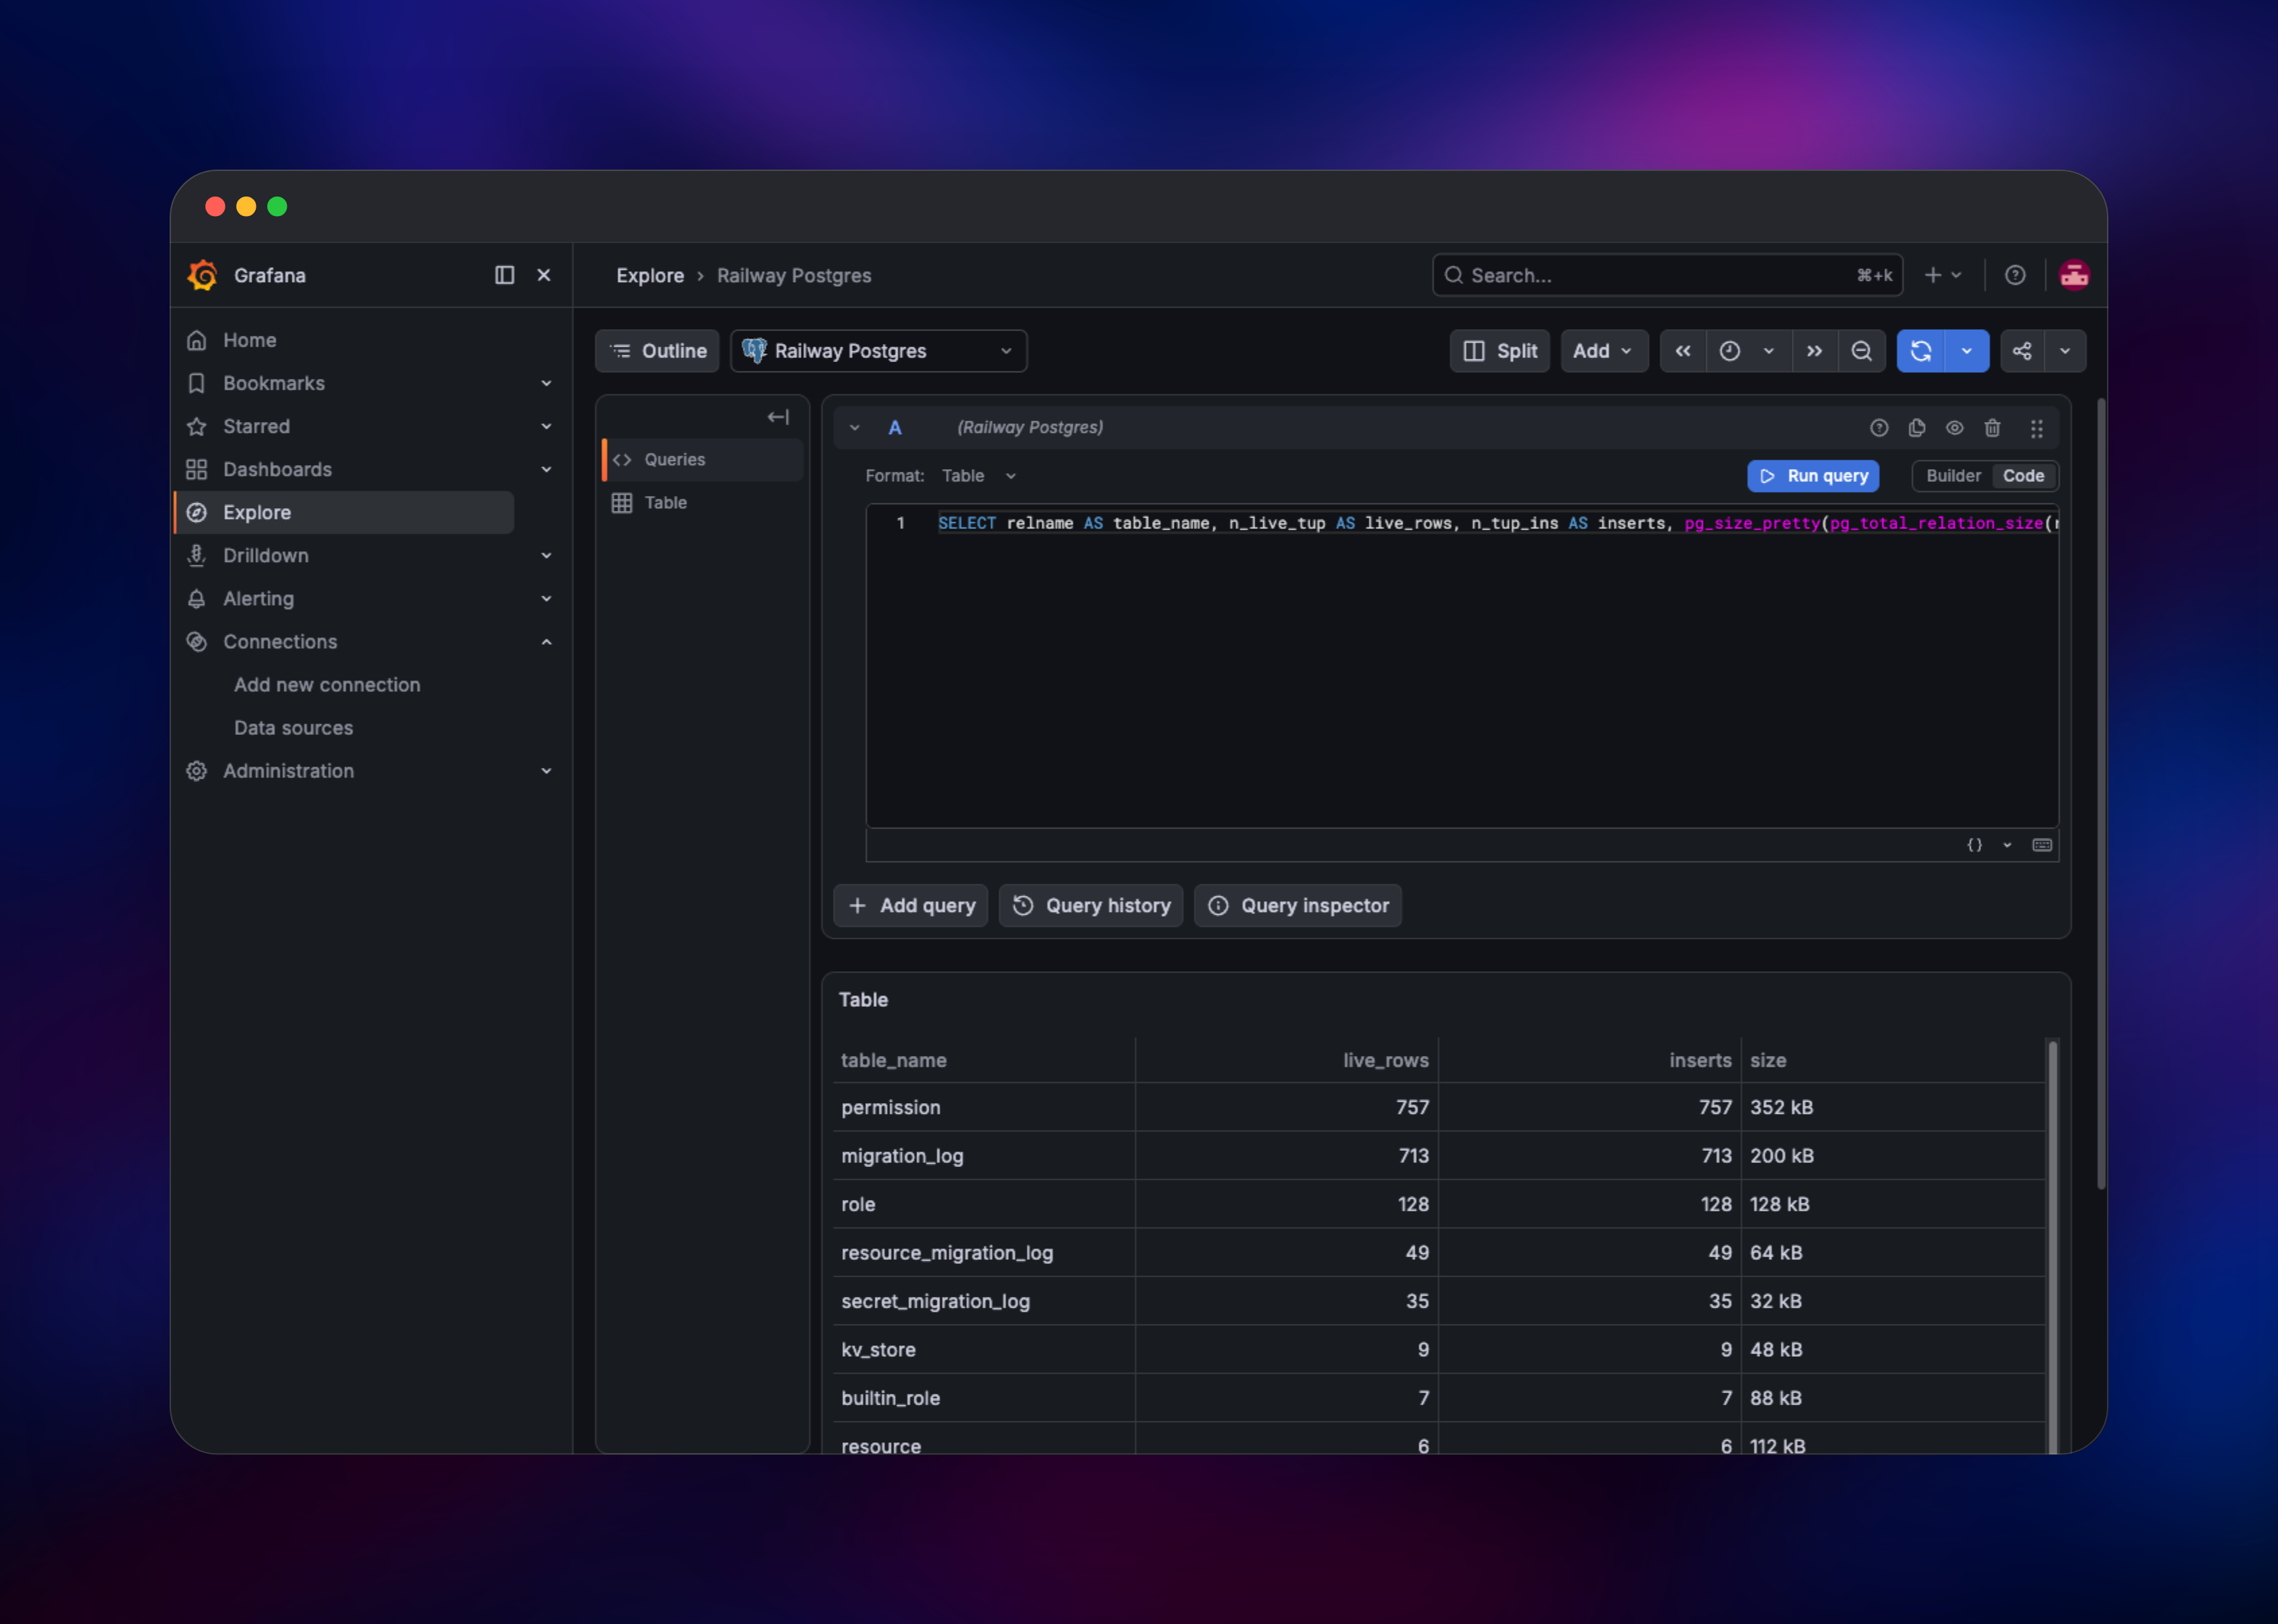This screenshot has width=2278, height=1624.
Task: Expand the Bookmarks chevron
Action: (x=546, y=383)
